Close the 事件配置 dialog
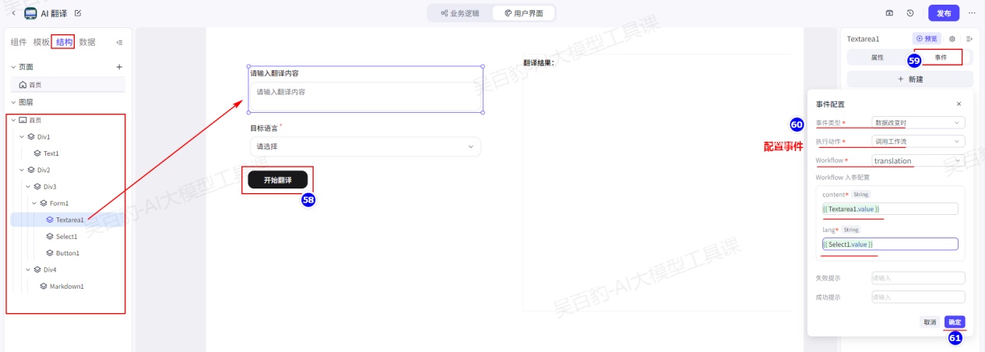 [x=959, y=104]
